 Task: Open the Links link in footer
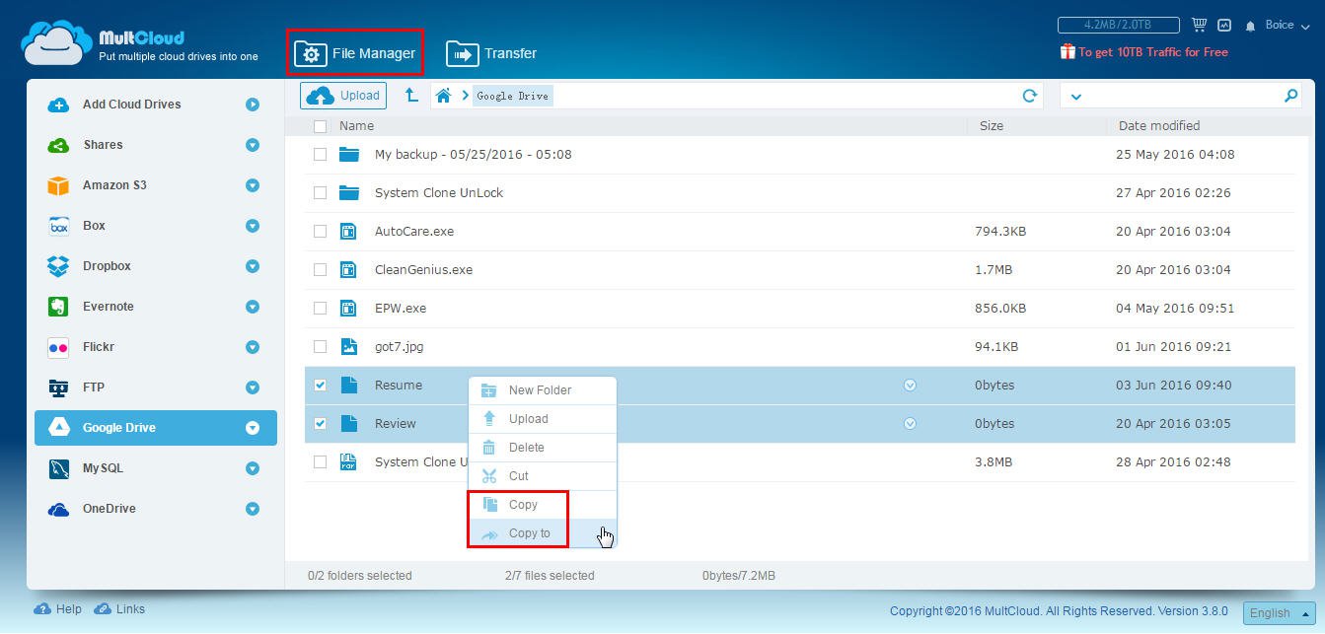(119, 609)
